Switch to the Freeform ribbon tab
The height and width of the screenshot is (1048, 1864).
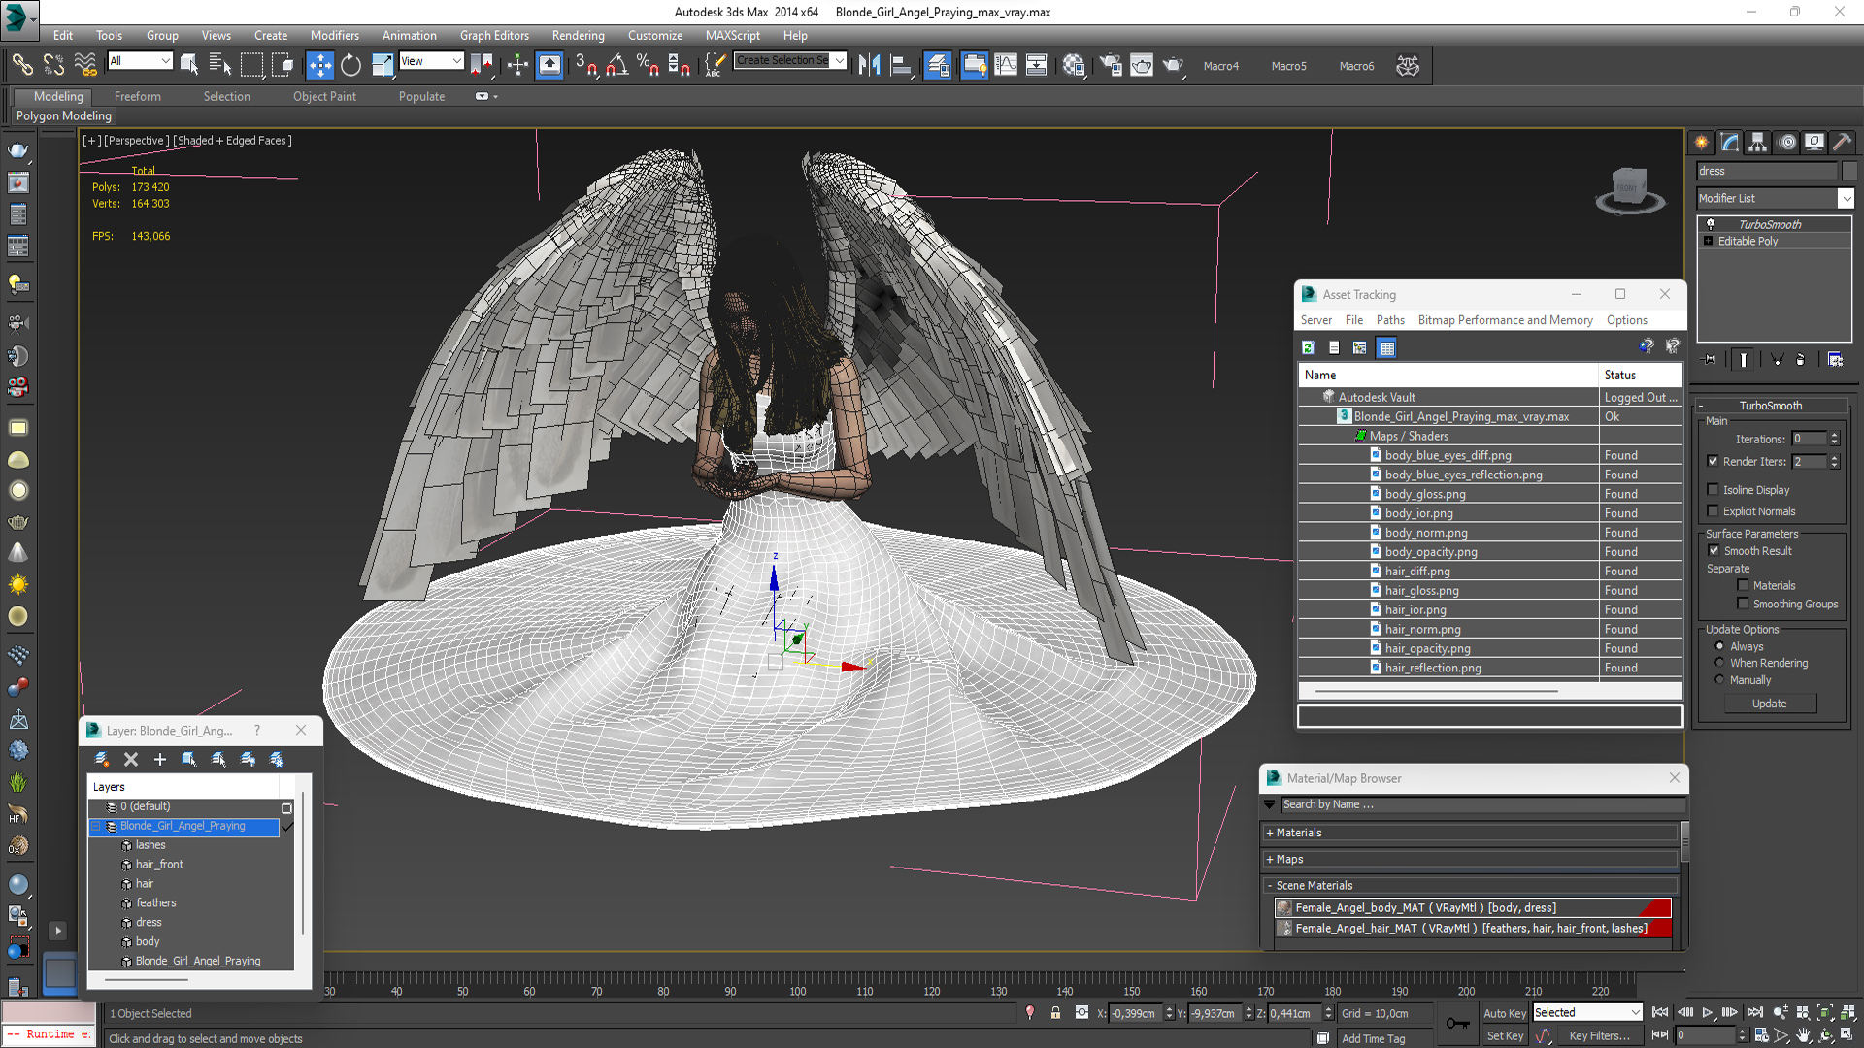click(137, 96)
